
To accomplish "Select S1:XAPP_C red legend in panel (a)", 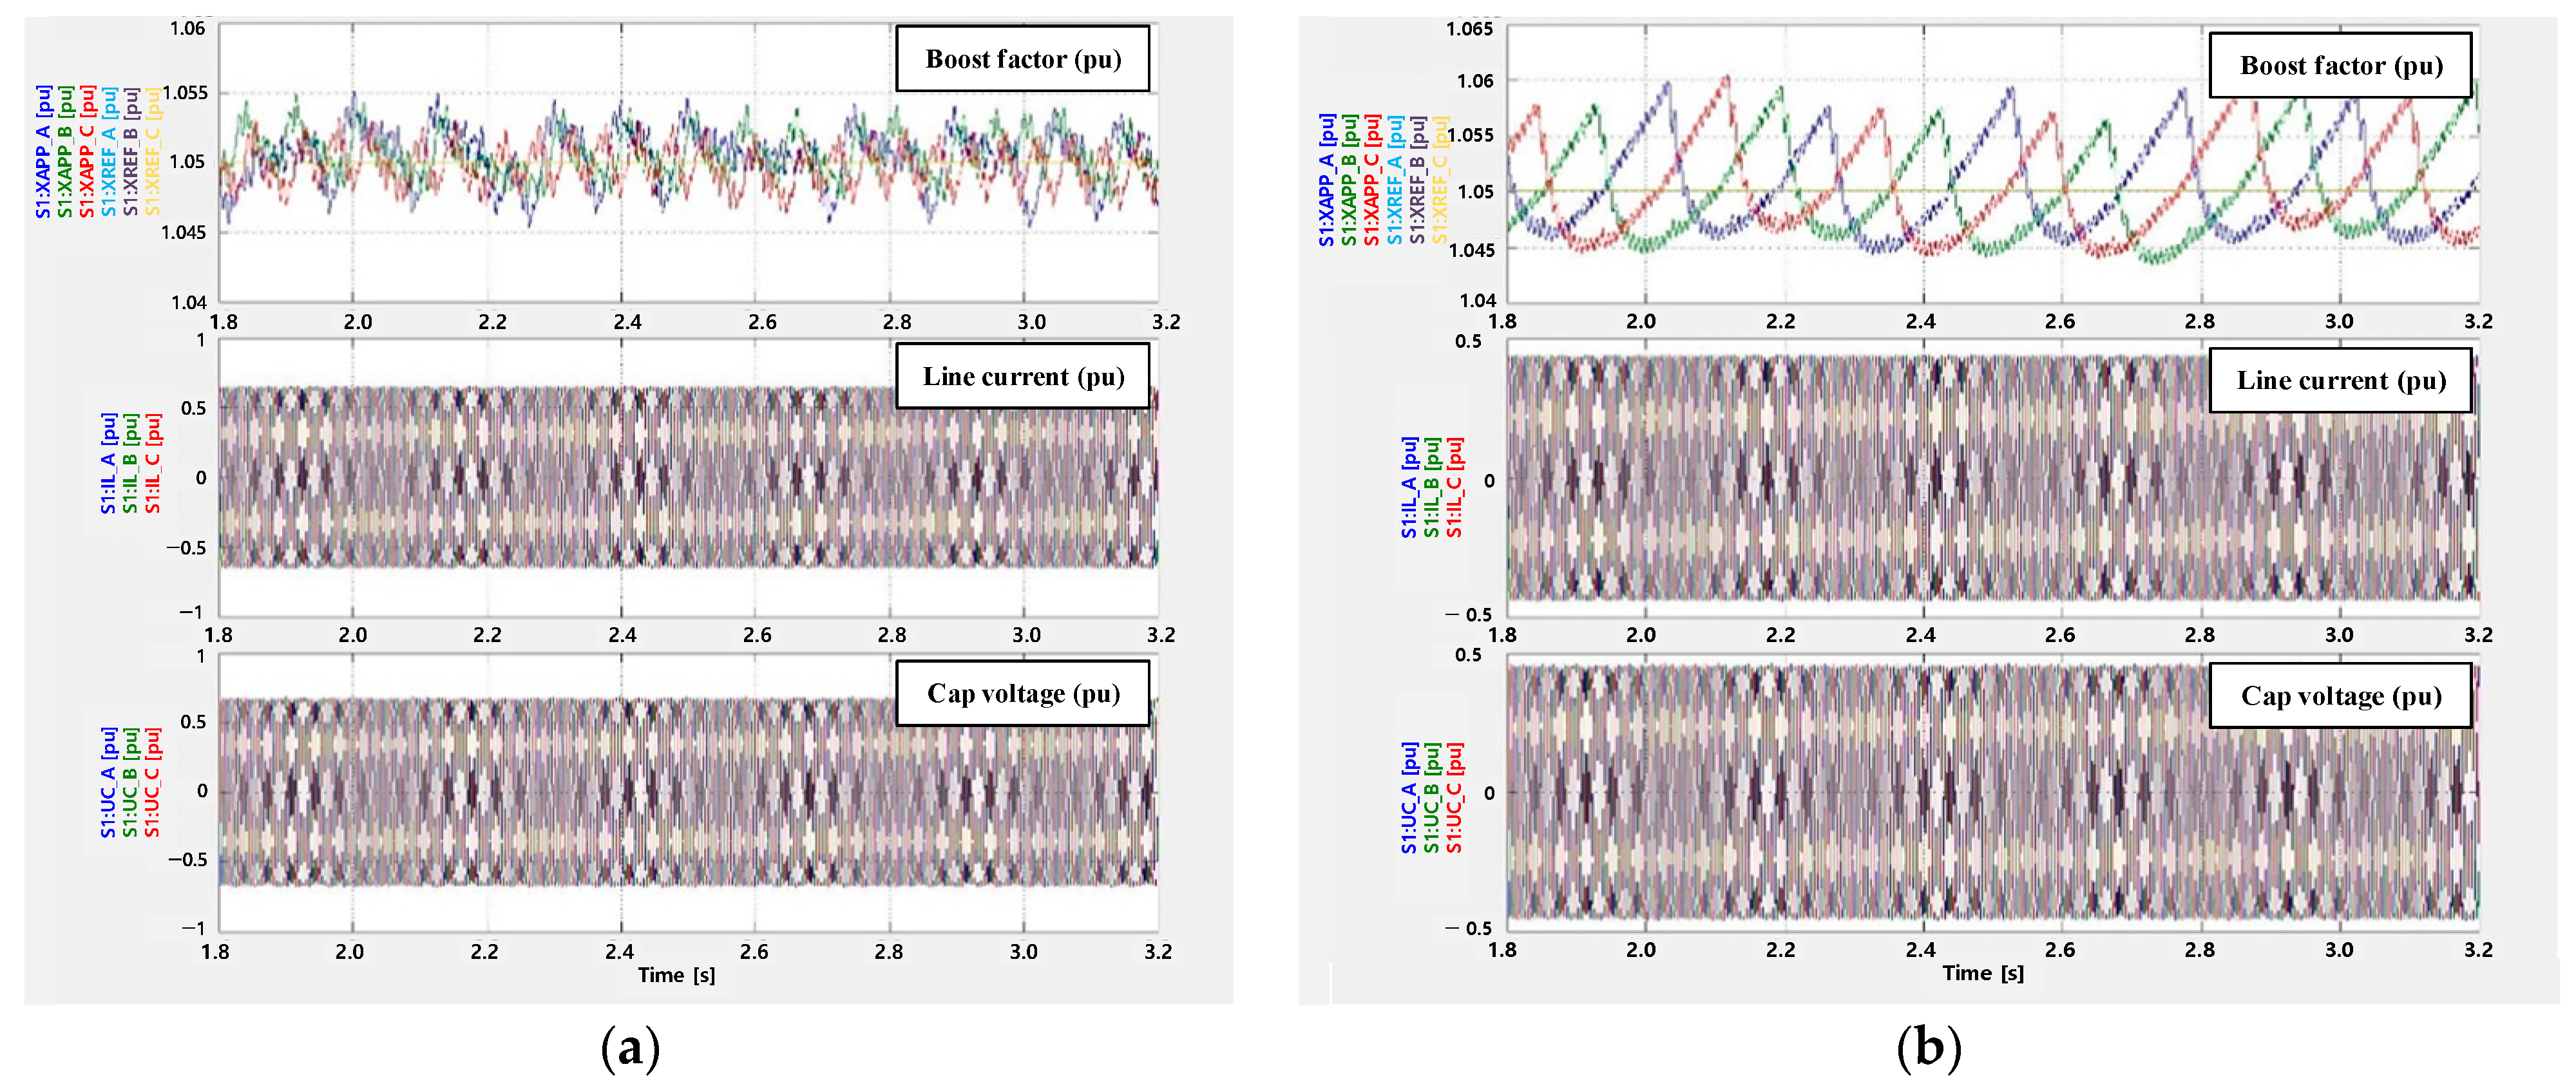I will pos(87,152).
